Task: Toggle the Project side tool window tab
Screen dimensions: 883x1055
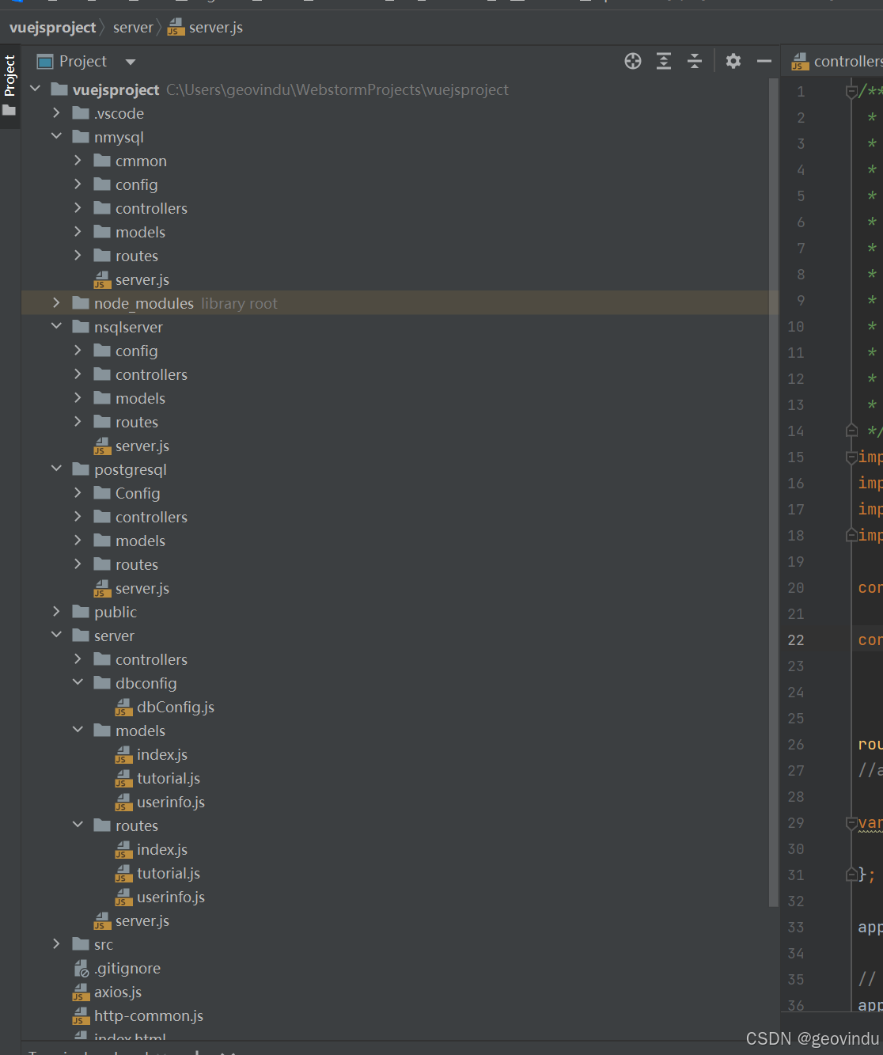Action: coord(9,85)
